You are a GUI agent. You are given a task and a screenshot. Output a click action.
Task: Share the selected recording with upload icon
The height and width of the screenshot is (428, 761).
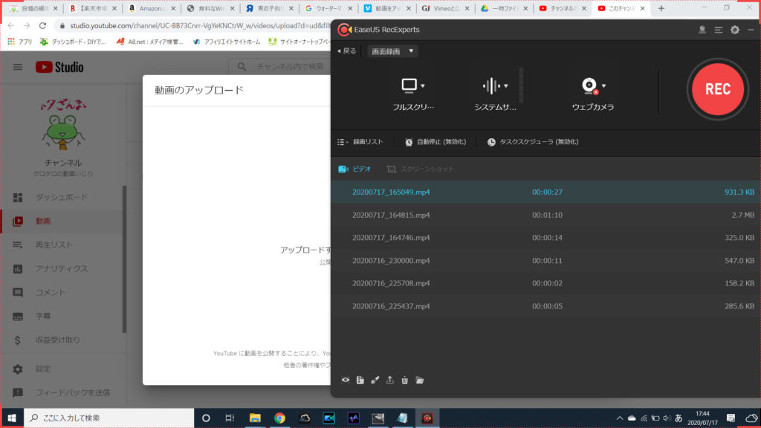point(389,380)
